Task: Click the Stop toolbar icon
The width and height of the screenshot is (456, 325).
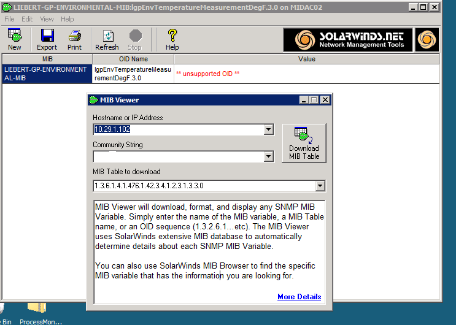Action: tap(135, 39)
